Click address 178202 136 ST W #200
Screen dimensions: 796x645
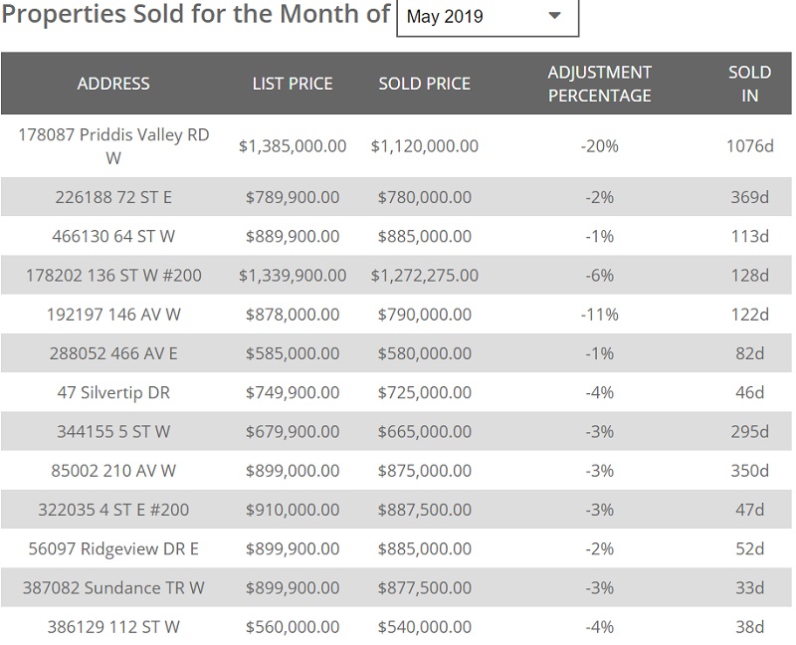point(113,275)
